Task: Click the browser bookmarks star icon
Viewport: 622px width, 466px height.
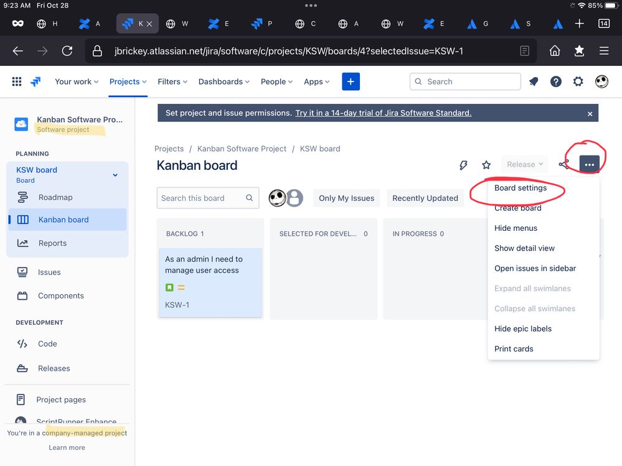Action: click(579, 51)
